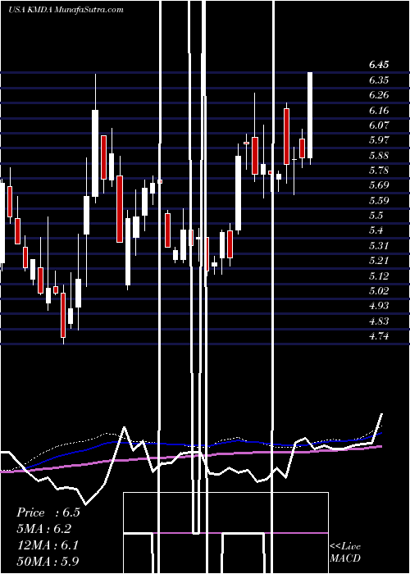The height and width of the screenshot is (574, 410).
Task: Click the 5.12 price axis label
Action: pyautogui.click(x=379, y=276)
